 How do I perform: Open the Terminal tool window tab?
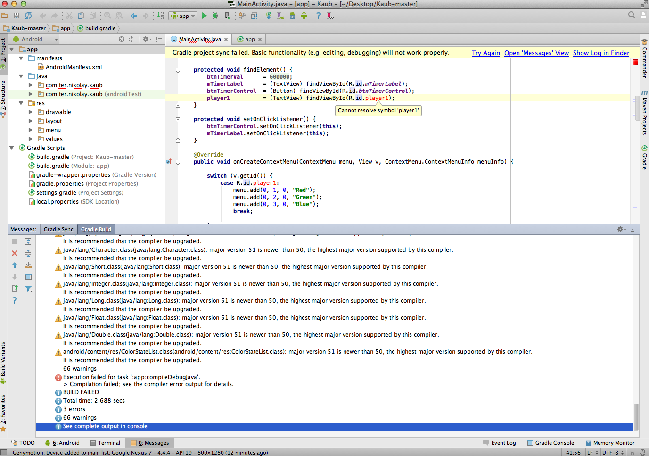pos(105,443)
